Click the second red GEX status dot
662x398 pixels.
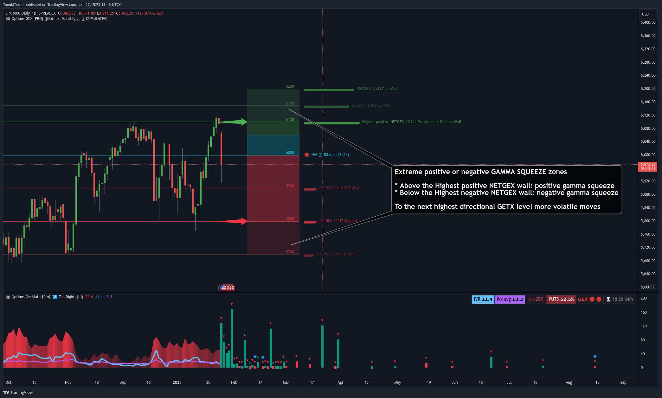click(x=599, y=299)
